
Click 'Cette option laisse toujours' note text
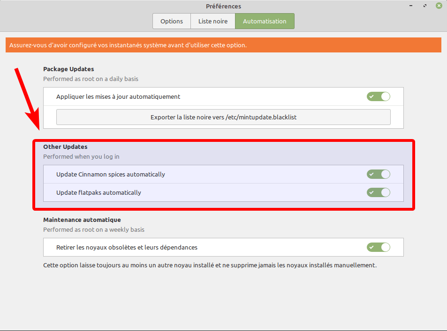tap(210, 265)
